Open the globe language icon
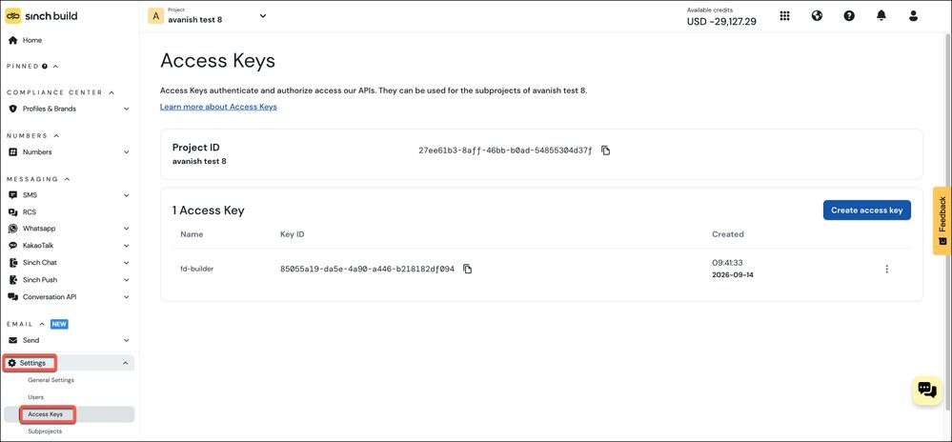Image resolution: width=952 pixels, height=442 pixels. click(818, 16)
